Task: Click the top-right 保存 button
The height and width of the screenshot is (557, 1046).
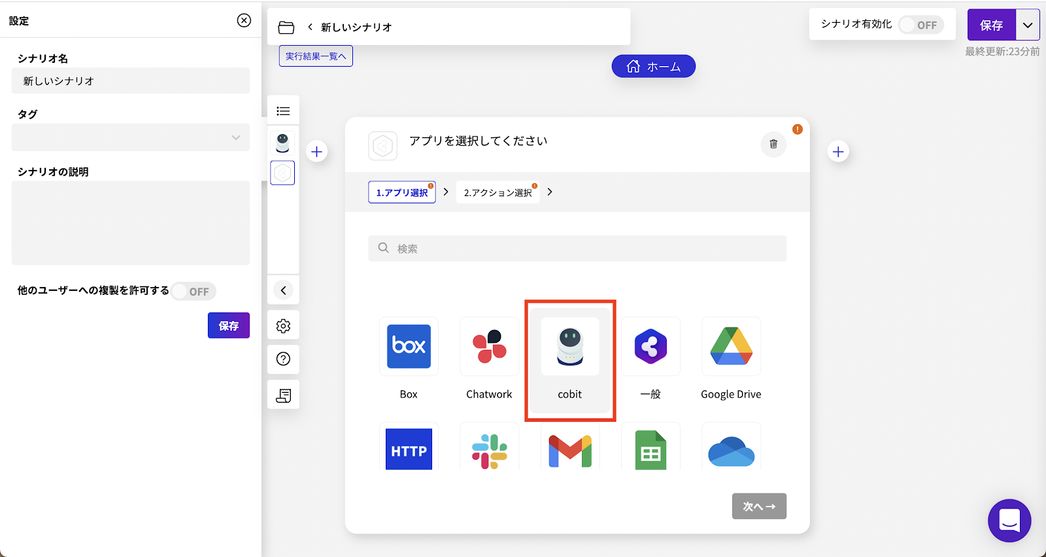Action: click(x=992, y=25)
